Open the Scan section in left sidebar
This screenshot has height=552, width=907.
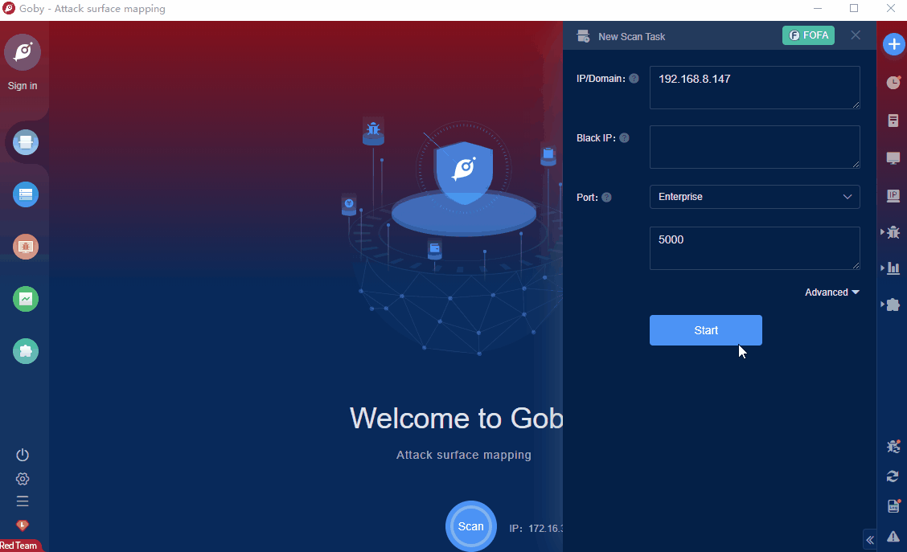pyautogui.click(x=26, y=142)
